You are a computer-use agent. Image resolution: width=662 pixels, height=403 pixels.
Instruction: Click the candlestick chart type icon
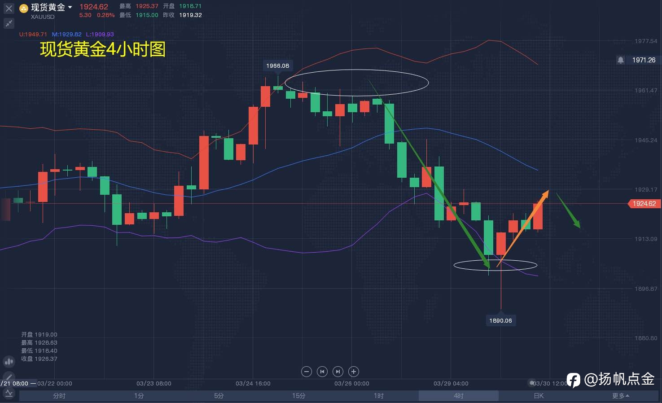pyautogui.click(x=9, y=361)
